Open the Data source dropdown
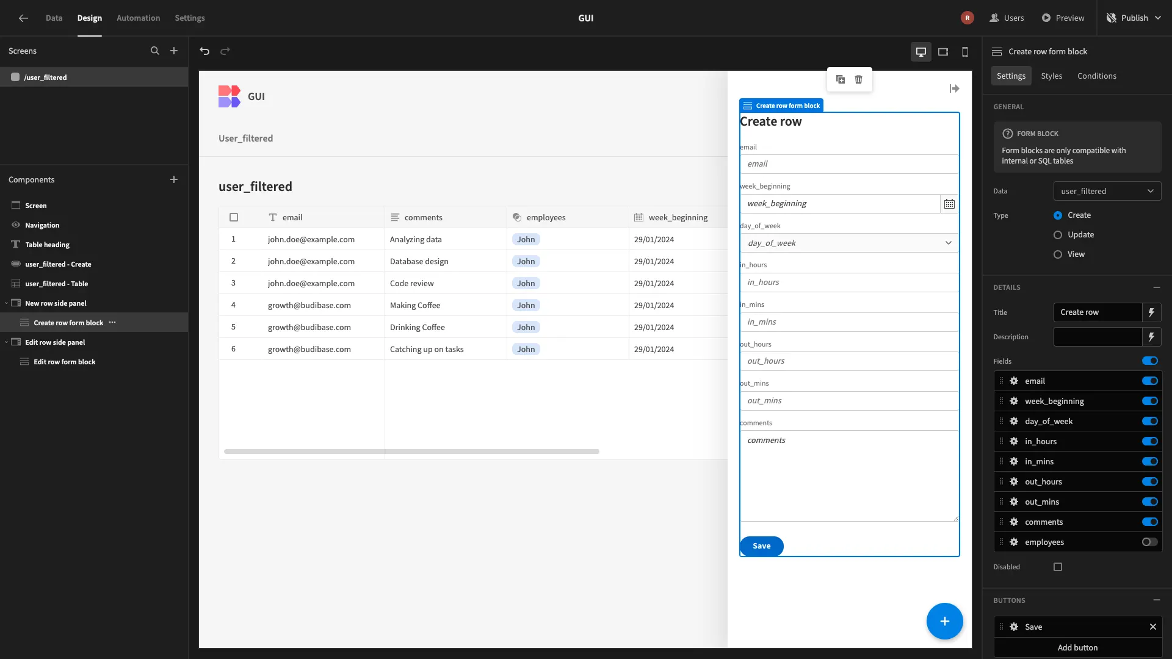Viewport: 1172px width, 659px height. (x=1107, y=191)
